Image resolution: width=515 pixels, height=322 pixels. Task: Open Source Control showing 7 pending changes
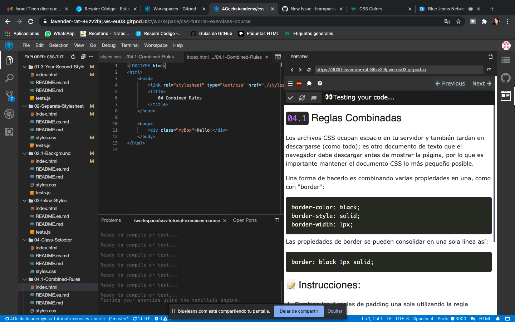[x=9, y=95]
